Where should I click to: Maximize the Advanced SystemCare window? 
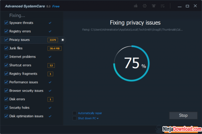[x=187, y=6]
